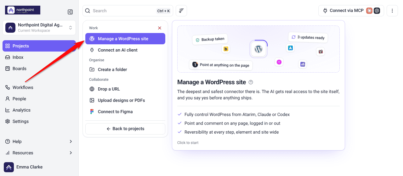
Task: Open Projects in the sidebar
Action: (x=39, y=46)
